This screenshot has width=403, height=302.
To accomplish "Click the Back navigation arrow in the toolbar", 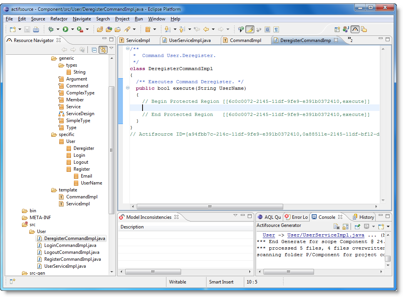I will click(x=206, y=29).
